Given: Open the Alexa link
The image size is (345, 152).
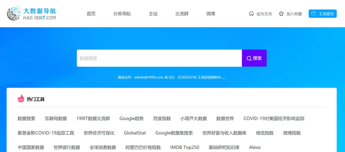Looking at the screenshot, I should [255, 147].
